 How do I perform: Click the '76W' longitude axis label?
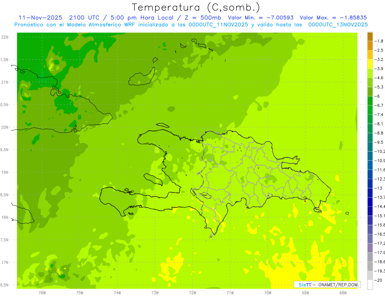coord(42,293)
